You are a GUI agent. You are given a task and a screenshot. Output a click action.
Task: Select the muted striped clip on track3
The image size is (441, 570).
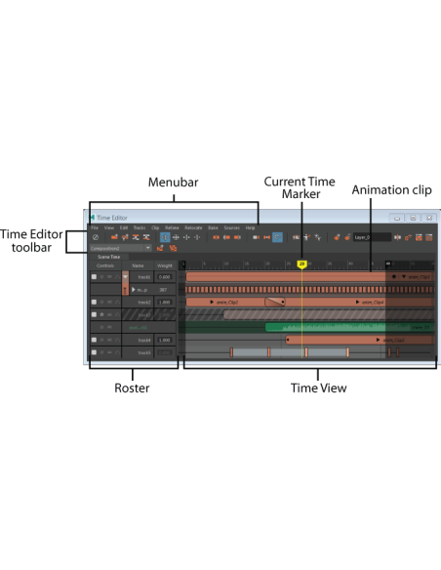click(329, 315)
